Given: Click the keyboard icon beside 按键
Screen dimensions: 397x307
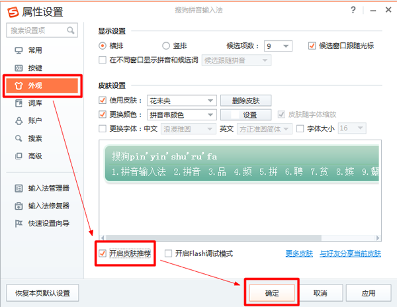Looking at the screenshot, I should (x=19, y=68).
